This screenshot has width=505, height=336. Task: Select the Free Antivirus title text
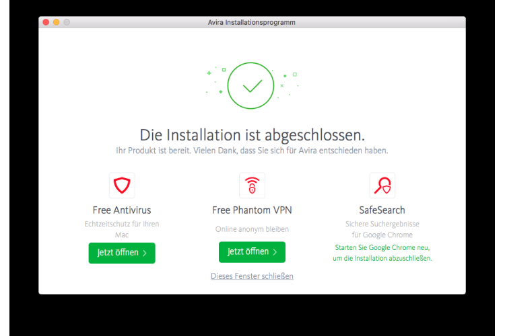click(x=122, y=210)
